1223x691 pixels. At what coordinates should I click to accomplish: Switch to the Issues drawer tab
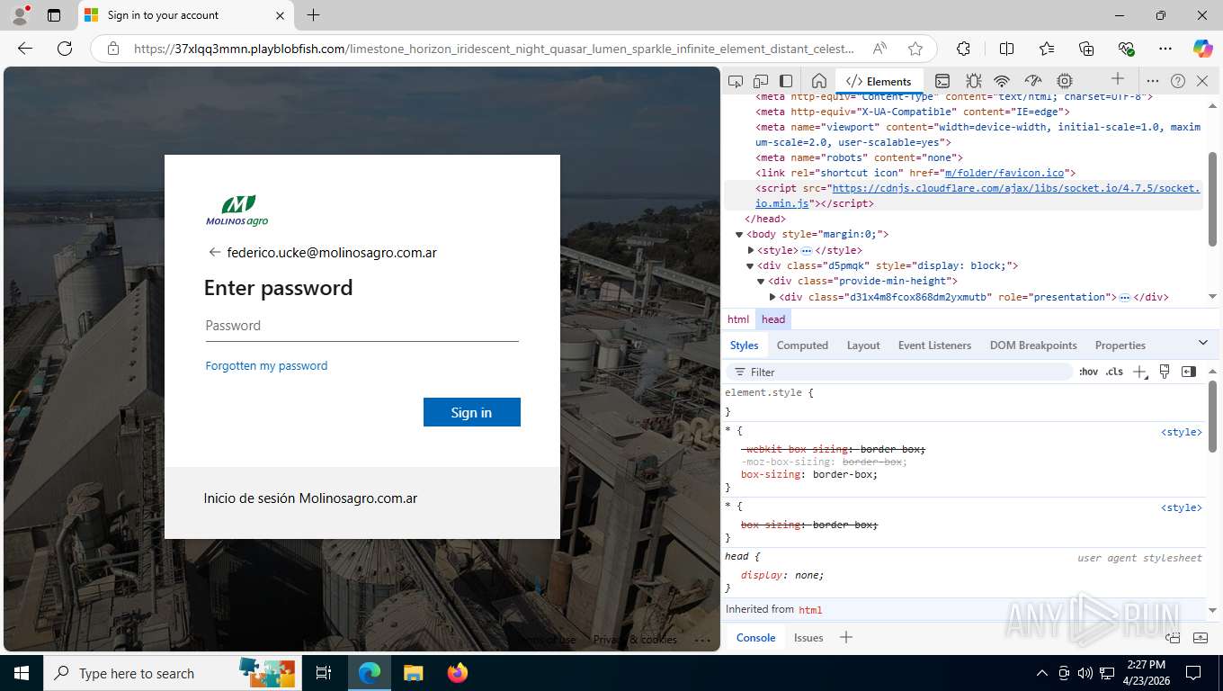[808, 637]
